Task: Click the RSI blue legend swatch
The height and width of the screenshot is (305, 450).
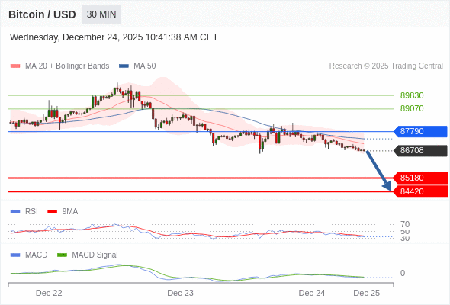Action: point(15,212)
